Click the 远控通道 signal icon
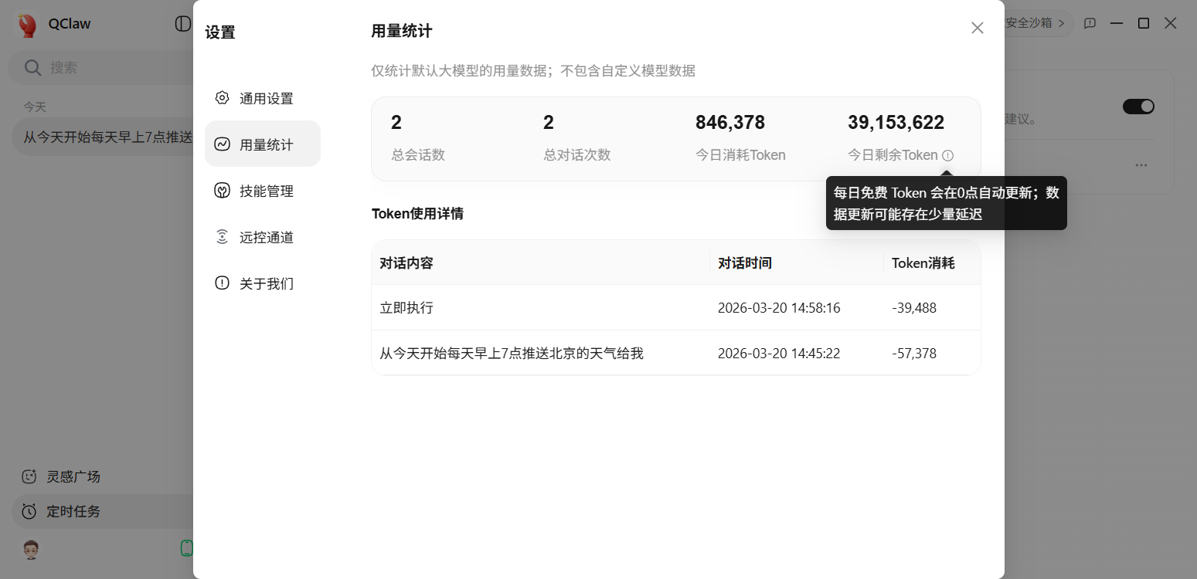1197x579 pixels. click(x=222, y=237)
